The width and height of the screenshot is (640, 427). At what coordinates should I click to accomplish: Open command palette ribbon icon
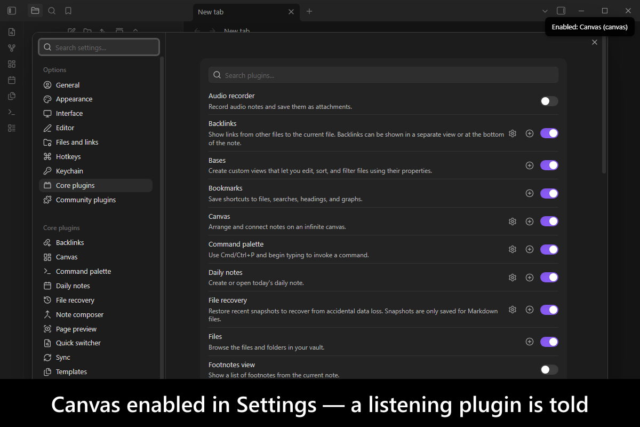tap(12, 112)
